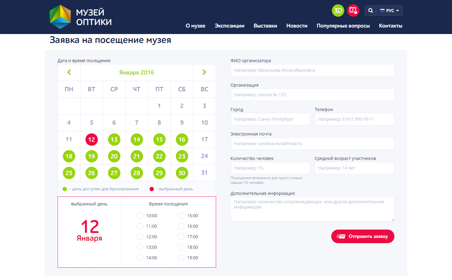Go to previous month in calendar
This screenshot has width=452, height=280.
pos(69,72)
